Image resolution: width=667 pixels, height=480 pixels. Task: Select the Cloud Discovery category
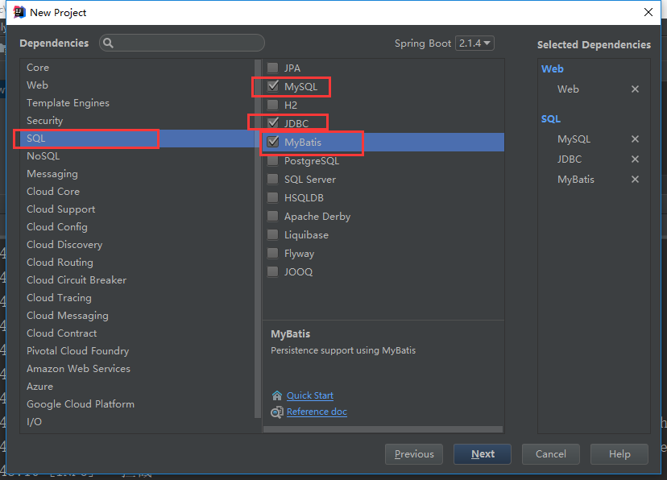tap(137, 245)
